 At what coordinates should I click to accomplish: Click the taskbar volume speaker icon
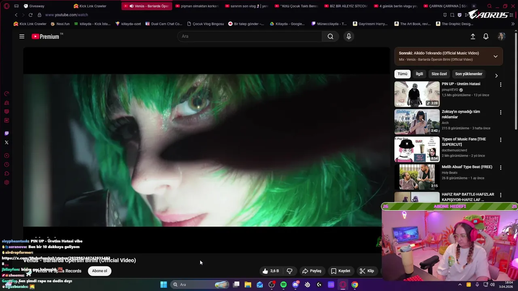(x=492, y=285)
